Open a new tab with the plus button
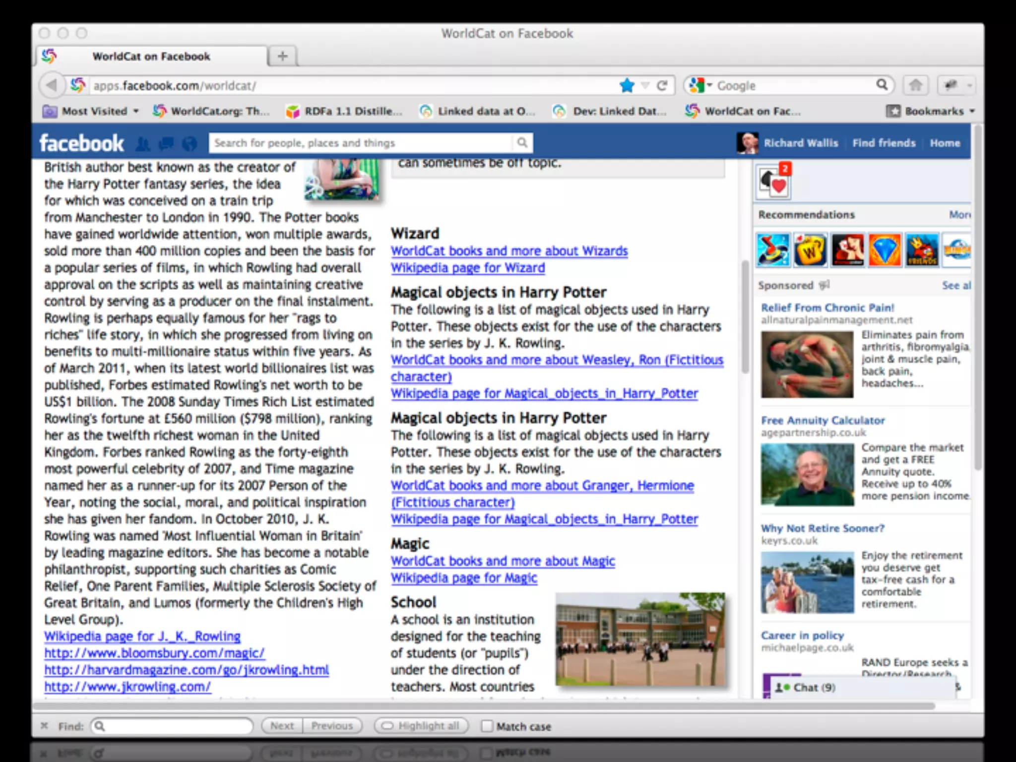Image resolution: width=1016 pixels, height=762 pixels. click(x=282, y=56)
